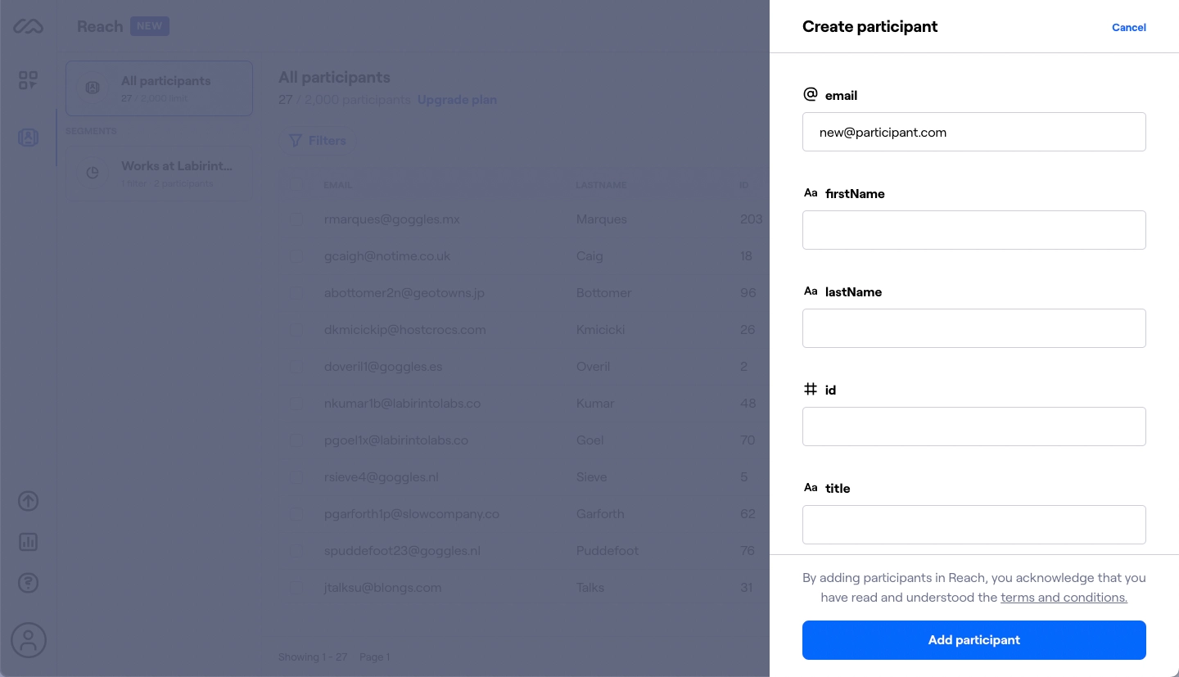Focus the firstName input field
1179x677 pixels.
click(x=973, y=230)
